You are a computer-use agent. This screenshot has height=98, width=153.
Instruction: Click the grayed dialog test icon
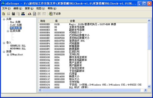click(39, 14)
